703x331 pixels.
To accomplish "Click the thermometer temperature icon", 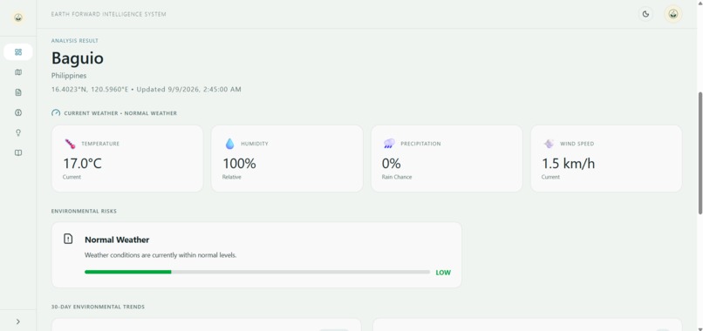I will pos(71,144).
